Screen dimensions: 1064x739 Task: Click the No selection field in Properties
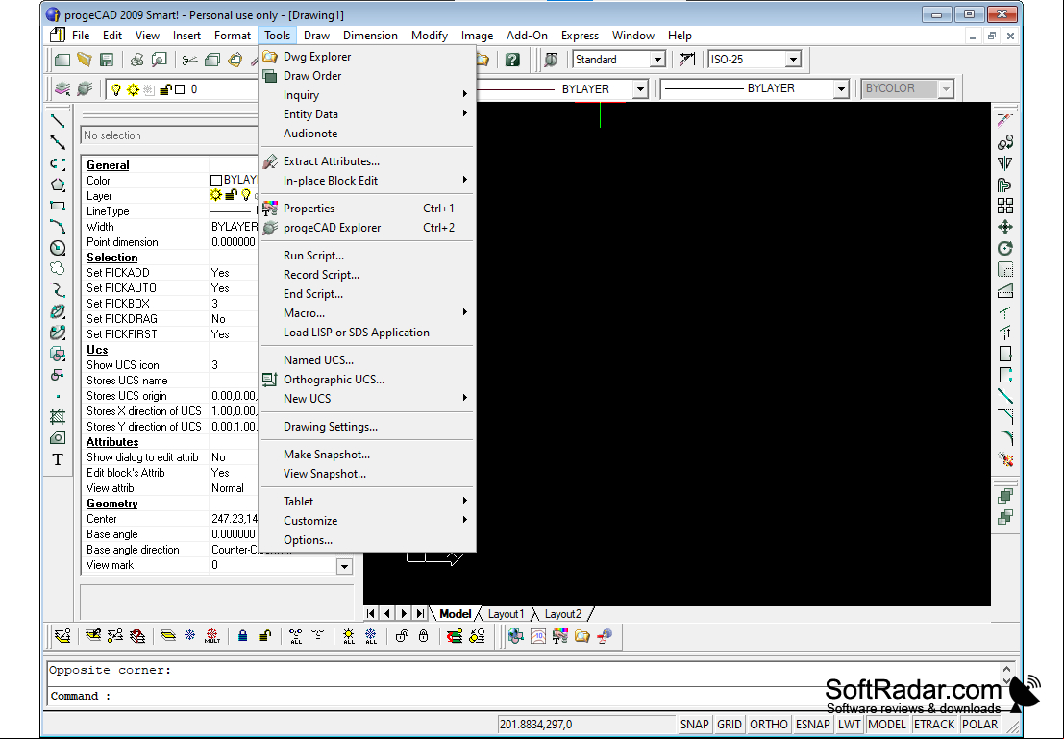coord(169,135)
